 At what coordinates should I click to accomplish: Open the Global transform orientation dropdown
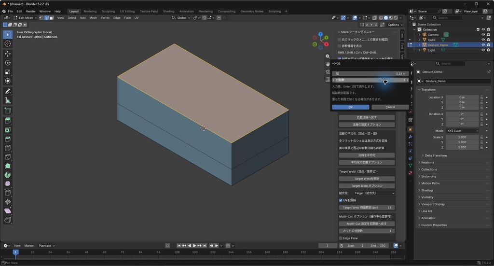(x=181, y=18)
